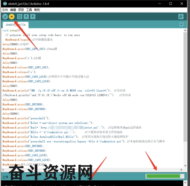This screenshot has width=190, height=186.
Task: Click the Arduino logo in the title bar
Action: point(5,4)
